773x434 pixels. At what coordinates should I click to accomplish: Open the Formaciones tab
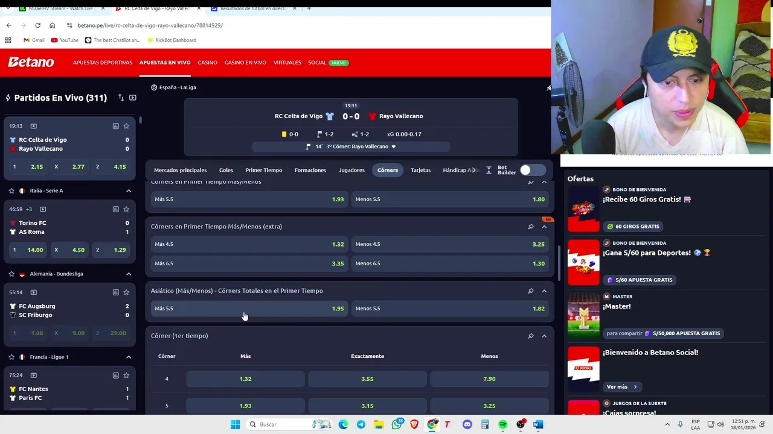(310, 170)
